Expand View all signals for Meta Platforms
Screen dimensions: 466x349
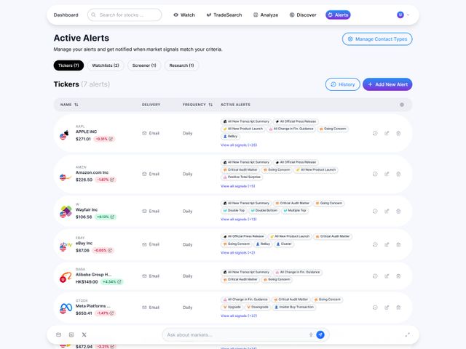(x=239, y=316)
